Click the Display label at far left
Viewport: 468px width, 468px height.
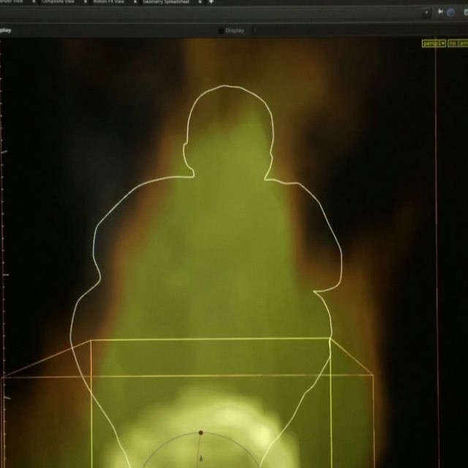(6, 31)
